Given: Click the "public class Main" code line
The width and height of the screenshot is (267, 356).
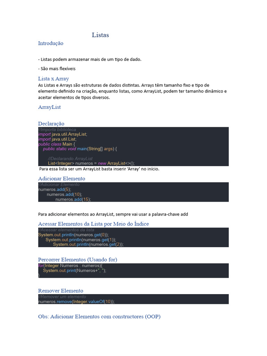Looking at the screenshot, I should pos(57,144).
